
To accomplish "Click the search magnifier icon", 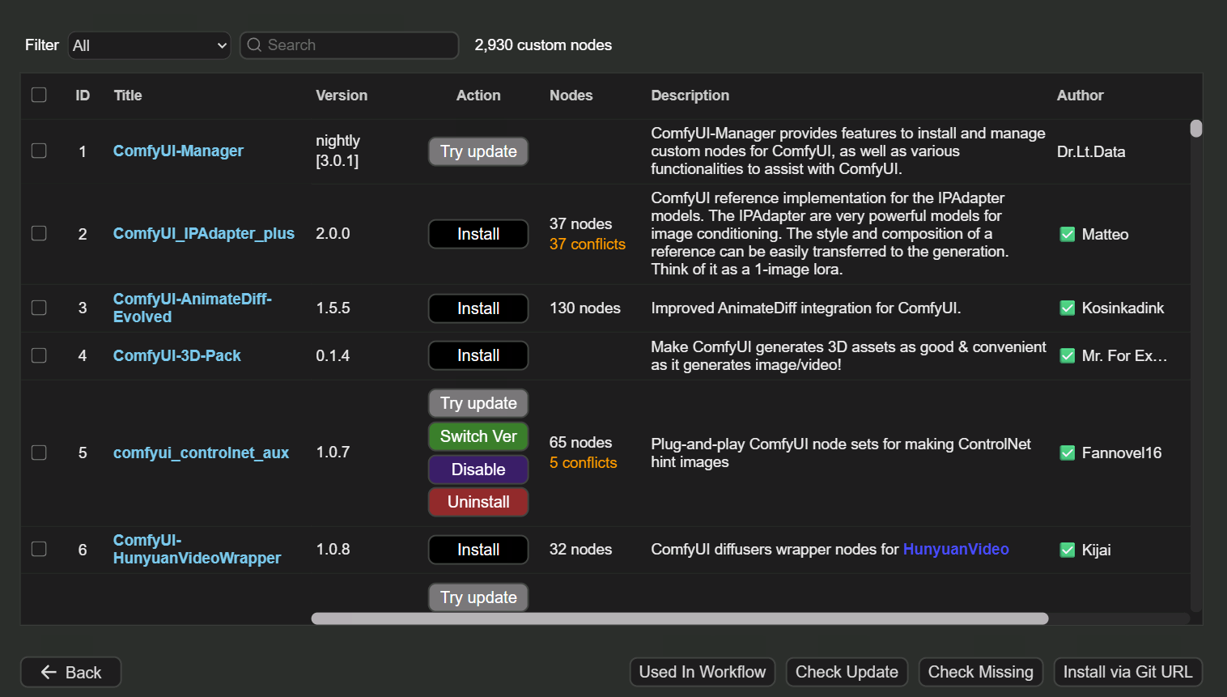I will pyautogui.click(x=254, y=45).
